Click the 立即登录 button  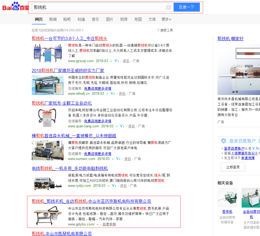233,167
